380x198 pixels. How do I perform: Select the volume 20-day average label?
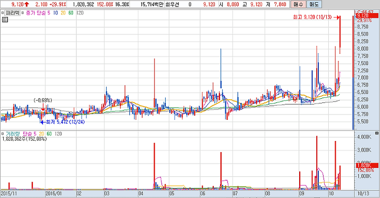[42, 134]
